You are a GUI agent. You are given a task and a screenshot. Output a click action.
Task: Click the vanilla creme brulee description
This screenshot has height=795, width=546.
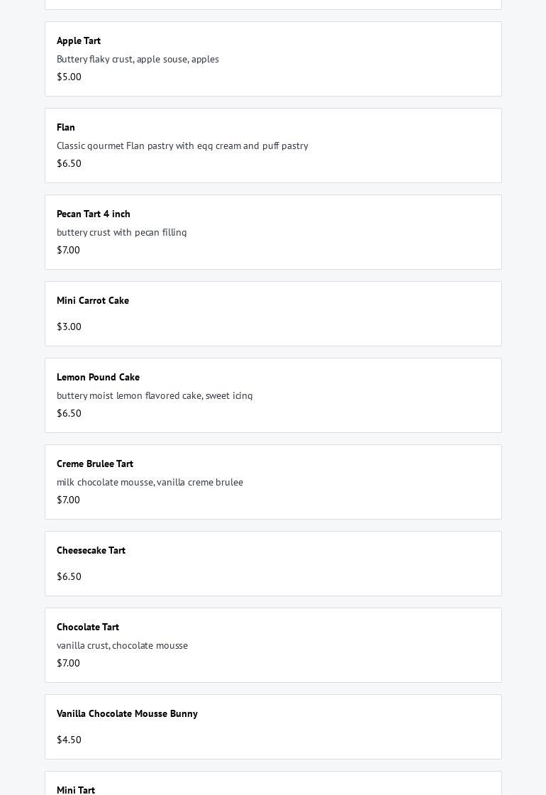[150, 483]
